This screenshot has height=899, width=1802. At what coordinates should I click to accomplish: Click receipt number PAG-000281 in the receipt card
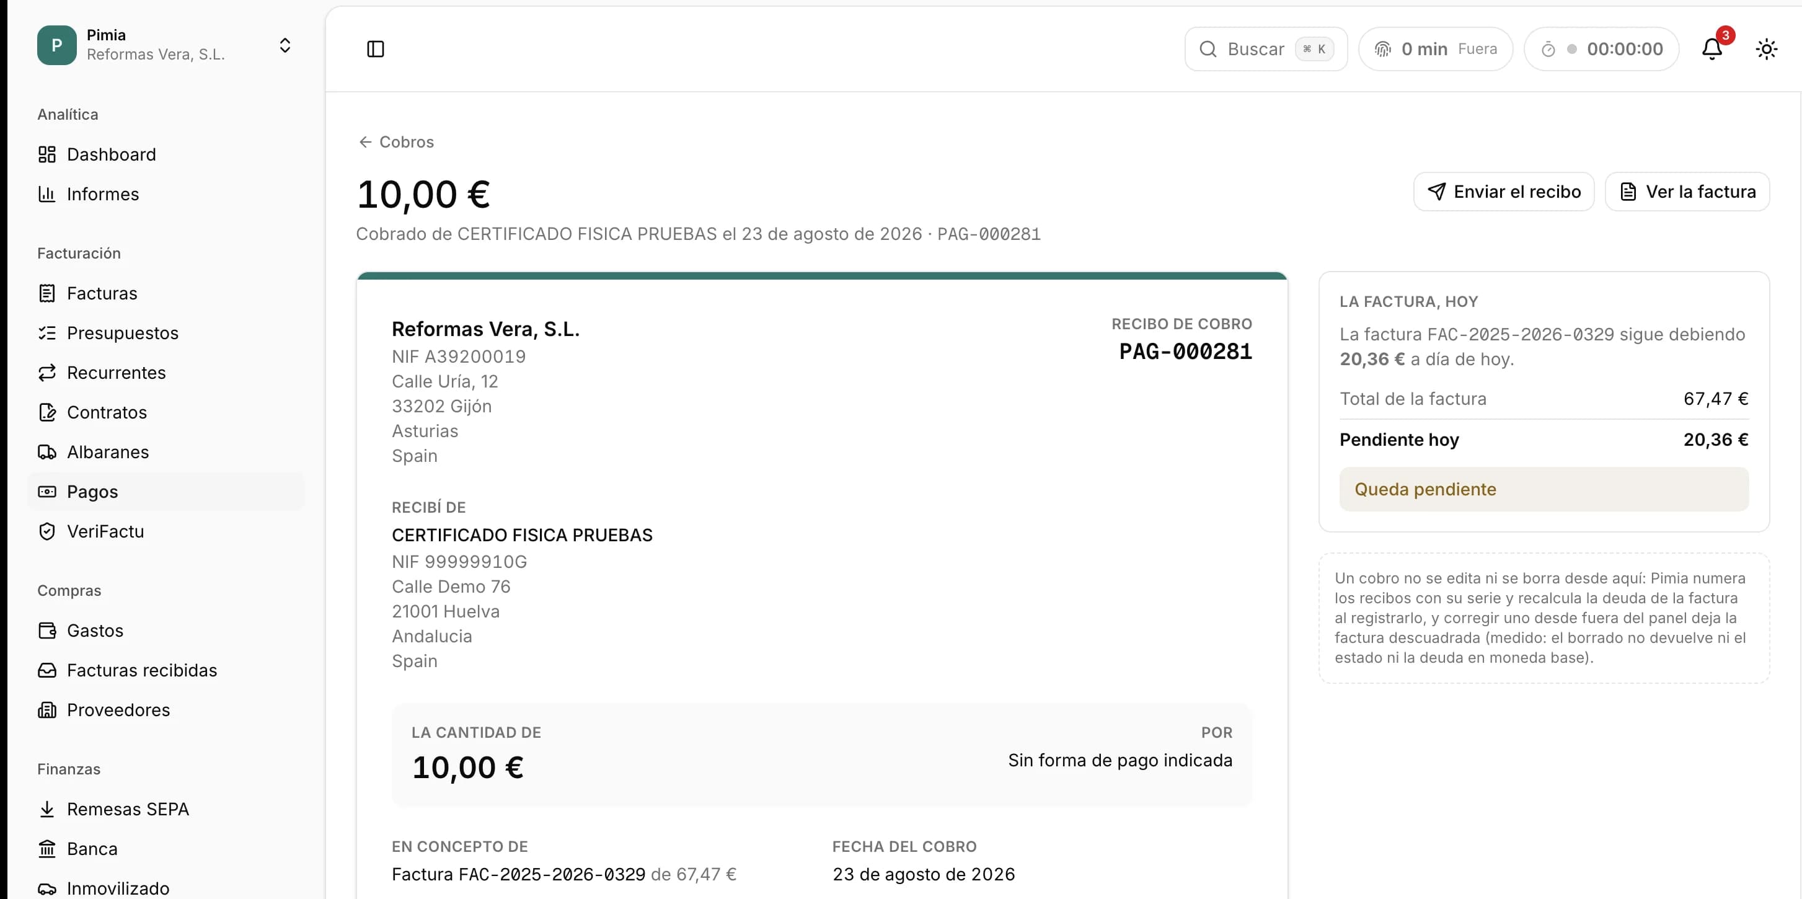(1186, 351)
